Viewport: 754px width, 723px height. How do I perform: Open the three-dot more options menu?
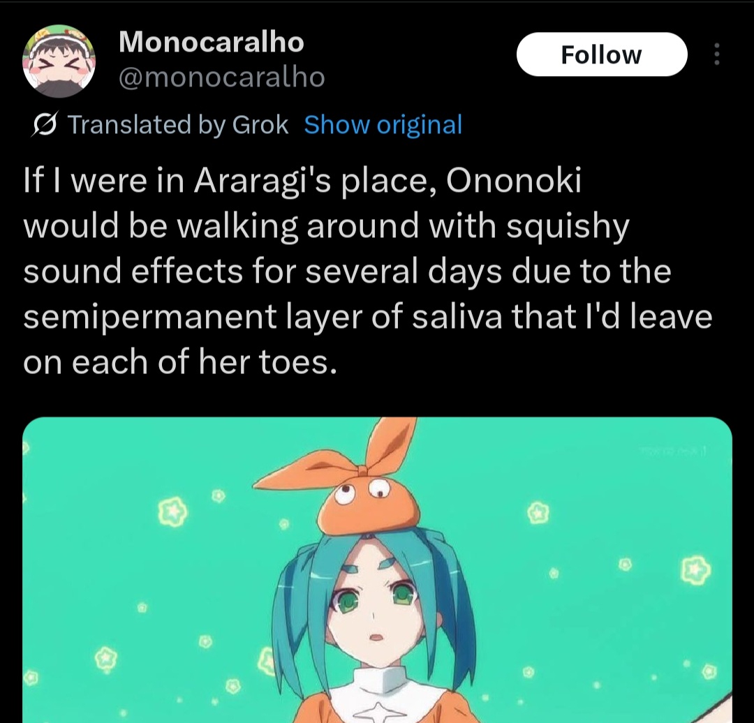tap(716, 54)
